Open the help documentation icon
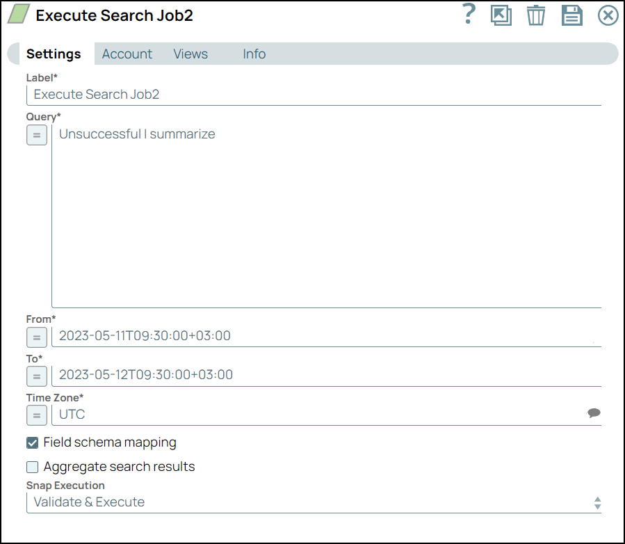This screenshot has width=625, height=544. click(x=468, y=15)
